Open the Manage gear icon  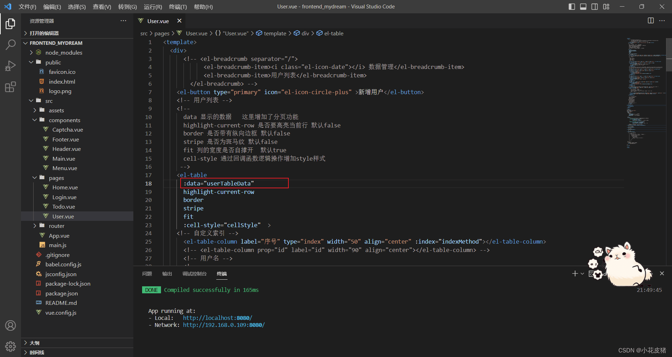point(10,346)
